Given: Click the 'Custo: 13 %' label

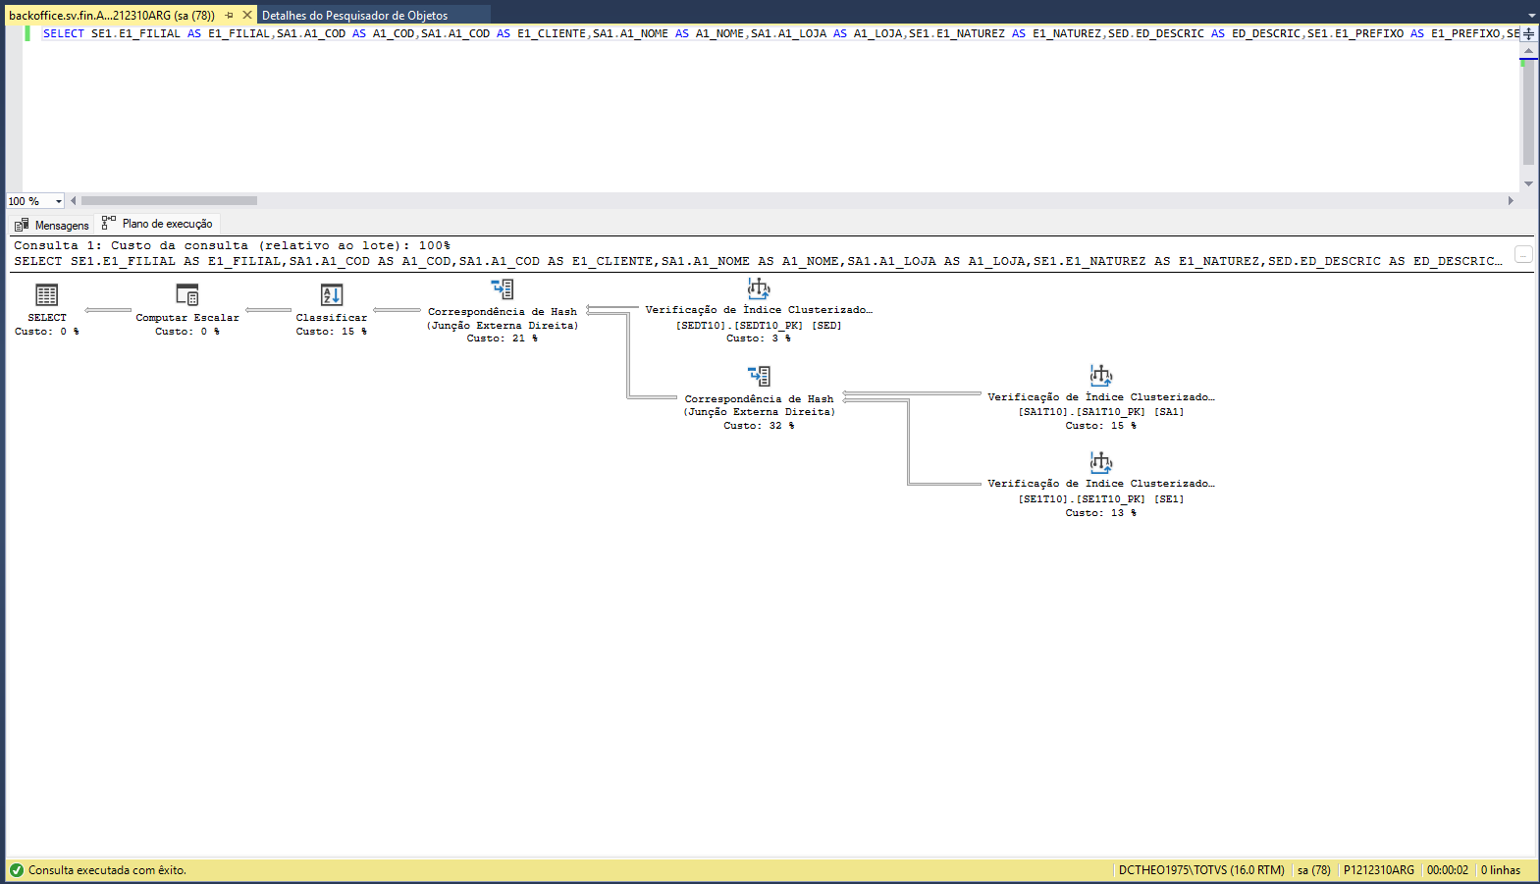Looking at the screenshot, I should (1101, 513).
